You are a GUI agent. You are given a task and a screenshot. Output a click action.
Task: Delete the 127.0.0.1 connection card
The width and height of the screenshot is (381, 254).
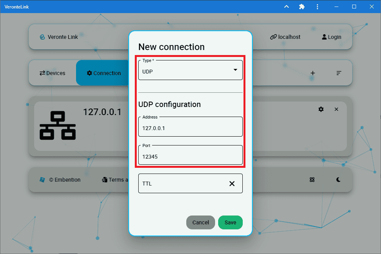click(x=336, y=109)
